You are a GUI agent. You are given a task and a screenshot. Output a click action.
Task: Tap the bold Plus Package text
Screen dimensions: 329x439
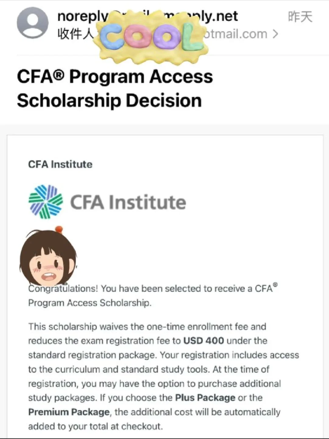point(205,398)
